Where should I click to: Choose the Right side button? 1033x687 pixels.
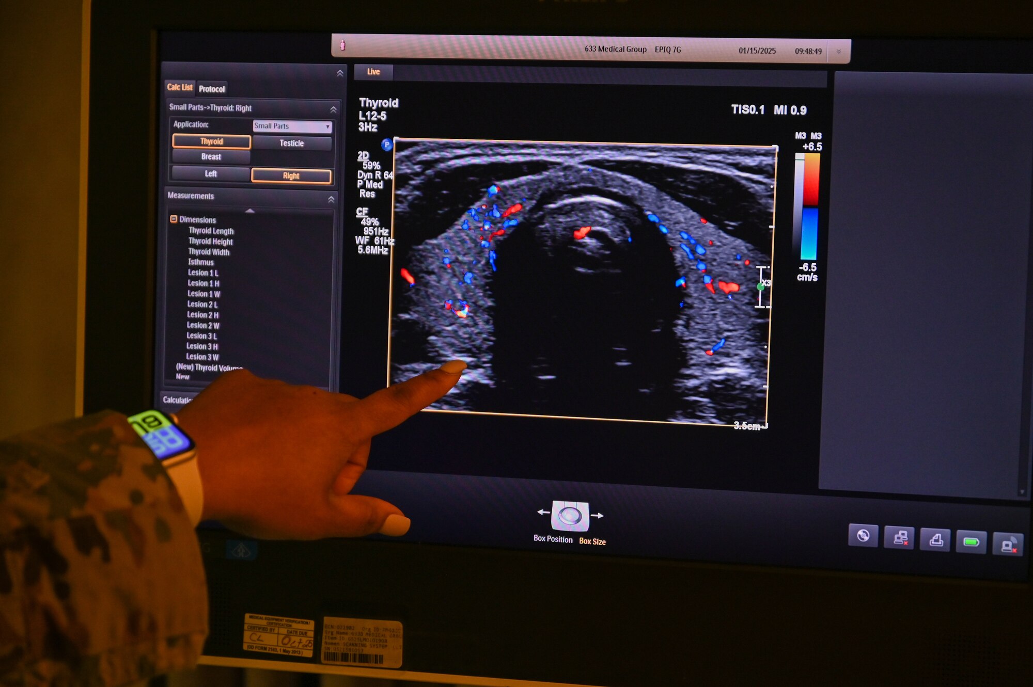pyautogui.click(x=291, y=175)
